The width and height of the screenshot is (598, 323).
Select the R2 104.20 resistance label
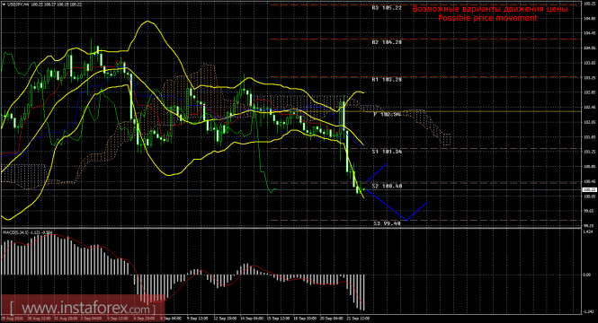(387, 42)
